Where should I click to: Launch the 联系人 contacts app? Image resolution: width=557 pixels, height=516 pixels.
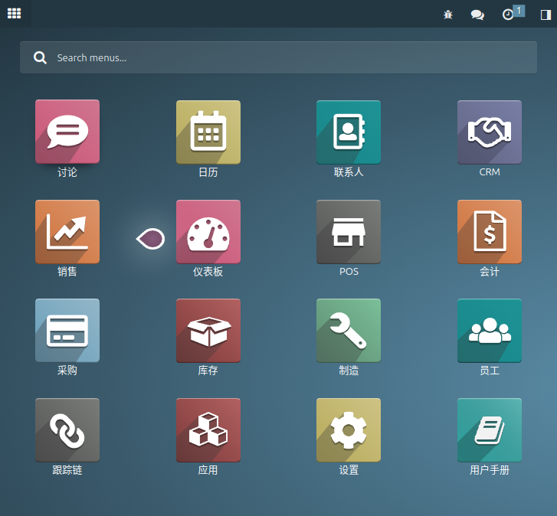349,132
